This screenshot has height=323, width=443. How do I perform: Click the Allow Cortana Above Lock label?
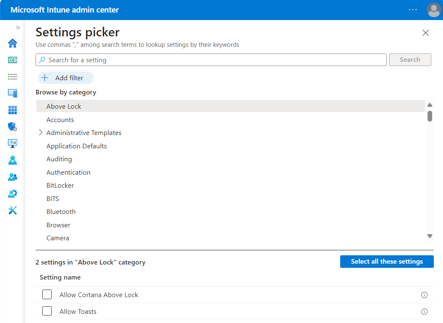pyautogui.click(x=99, y=295)
